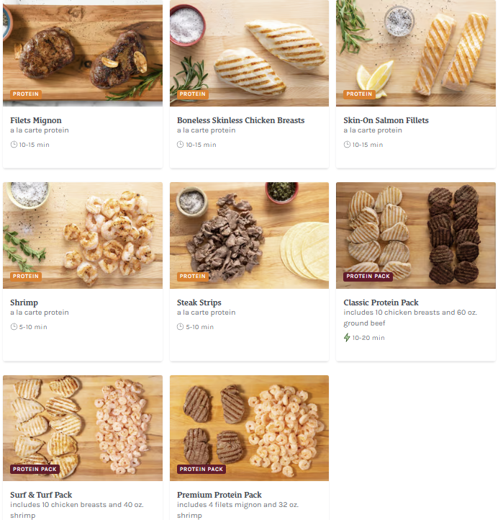The image size is (503, 520).
Task: Click the lightning bolt icon on Classic Protein Pack
Action: click(x=347, y=338)
